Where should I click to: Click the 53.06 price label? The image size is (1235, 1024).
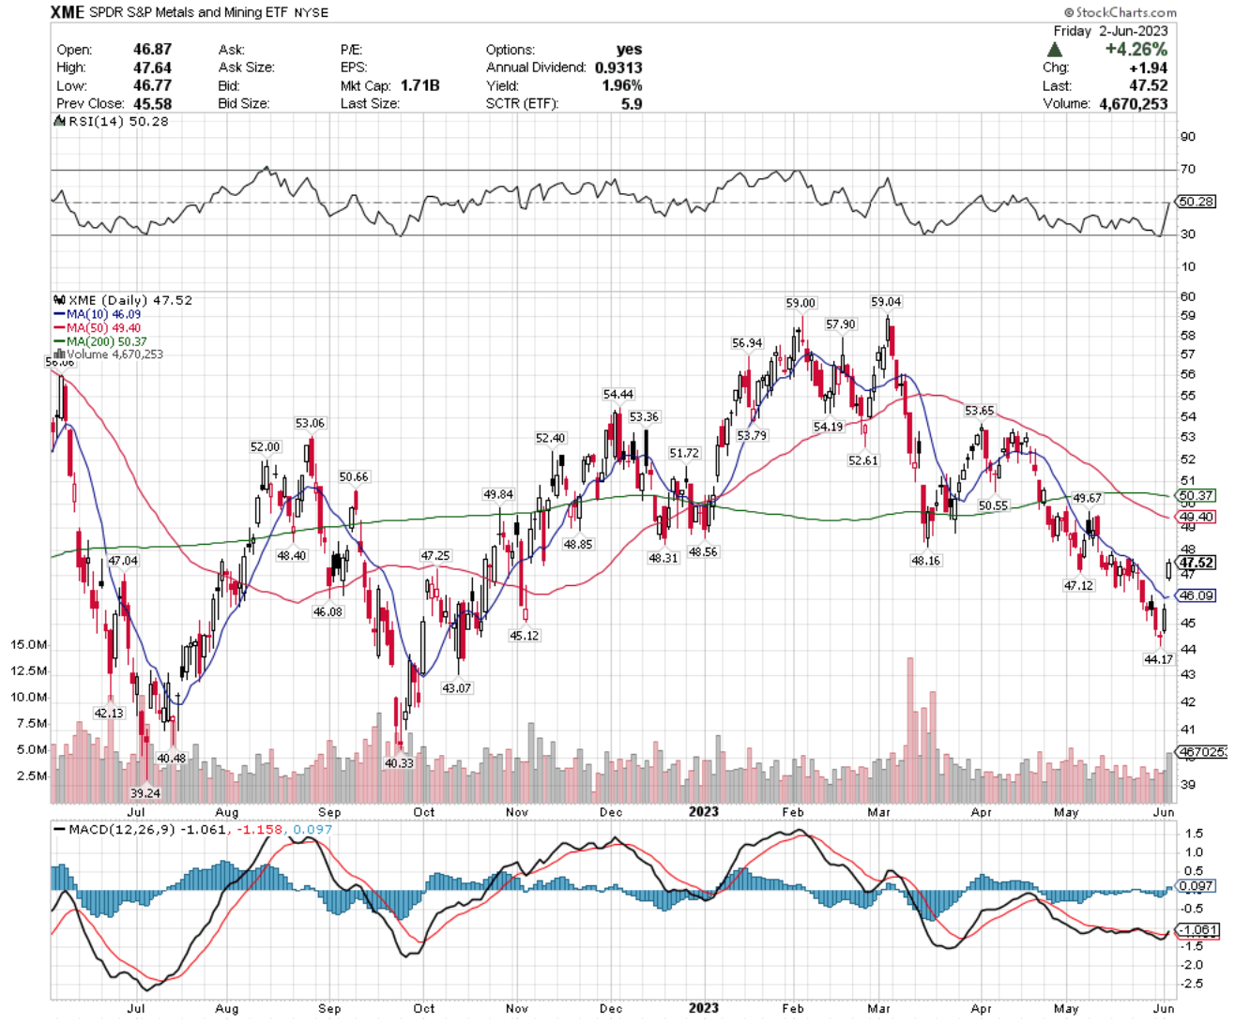(310, 424)
